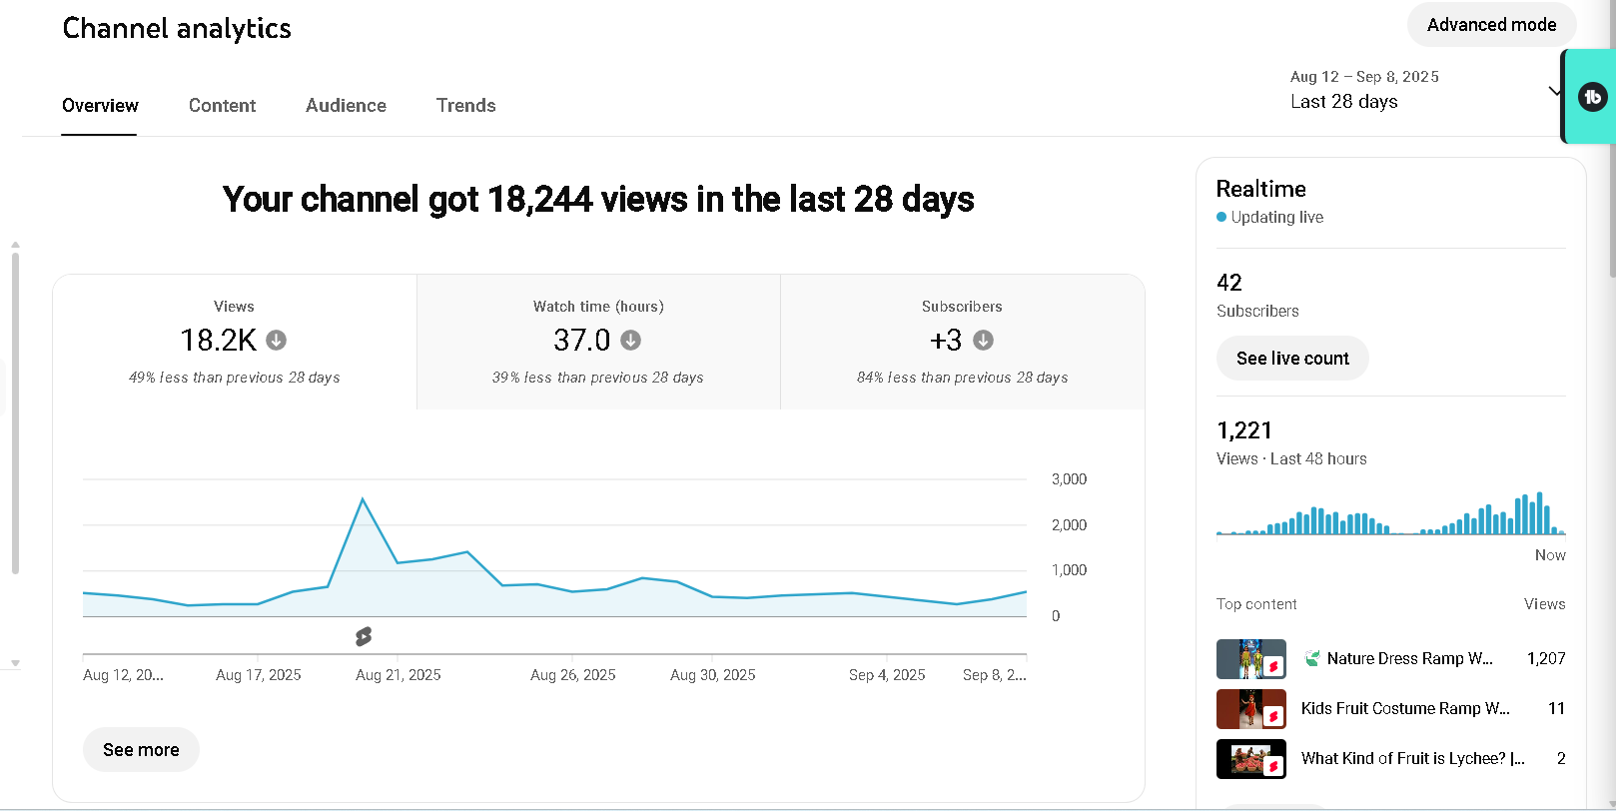
Task: Click the down-arrow icon beside 37.0 watch time
Action: 631,341
